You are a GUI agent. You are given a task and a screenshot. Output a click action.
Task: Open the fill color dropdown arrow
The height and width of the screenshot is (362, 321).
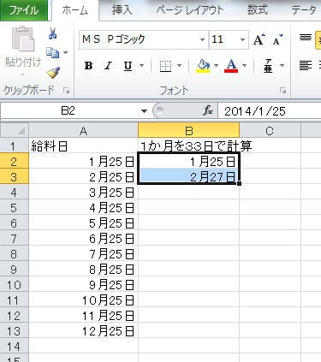coord(216,66)
